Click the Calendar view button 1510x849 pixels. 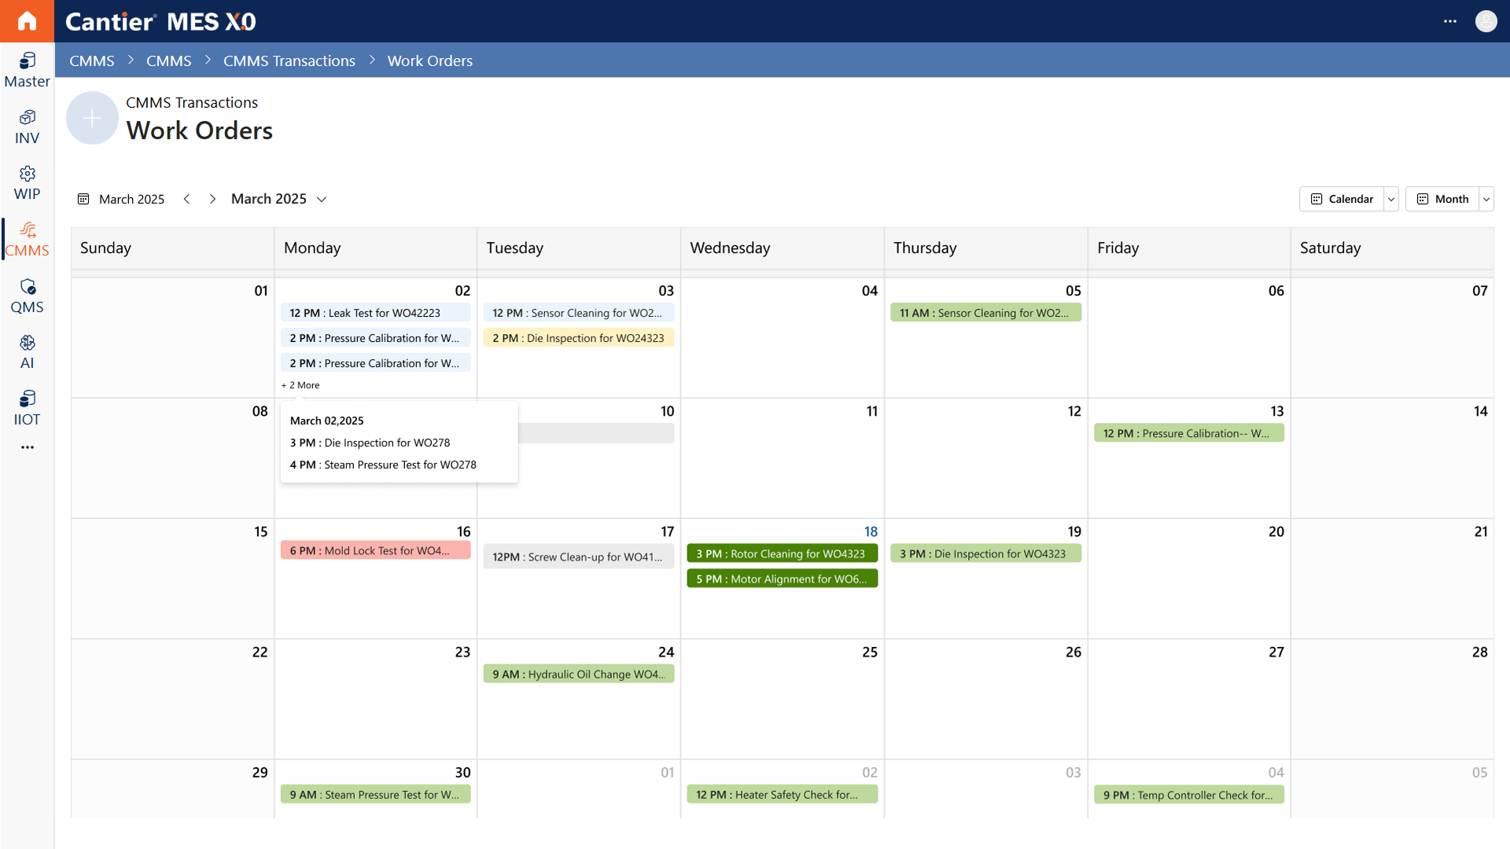click(x=1342, y=199)
